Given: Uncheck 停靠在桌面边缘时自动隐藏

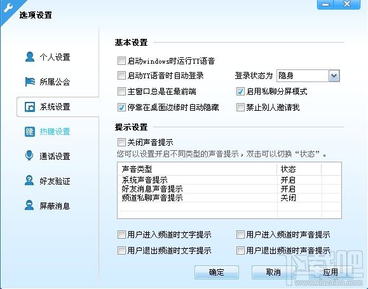Looking at the screenshot, I should (x=121, y=107).
